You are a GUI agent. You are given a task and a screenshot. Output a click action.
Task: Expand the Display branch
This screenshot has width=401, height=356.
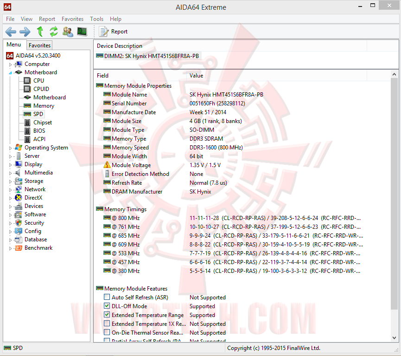[10, 165]
